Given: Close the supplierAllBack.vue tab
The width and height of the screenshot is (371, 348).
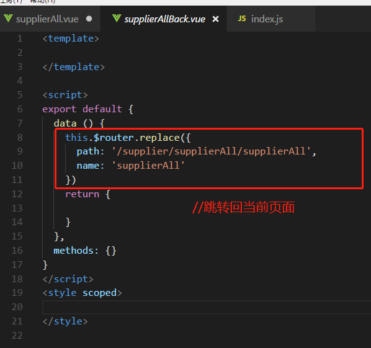Looking at the screenshot, I should click(215, 19).
